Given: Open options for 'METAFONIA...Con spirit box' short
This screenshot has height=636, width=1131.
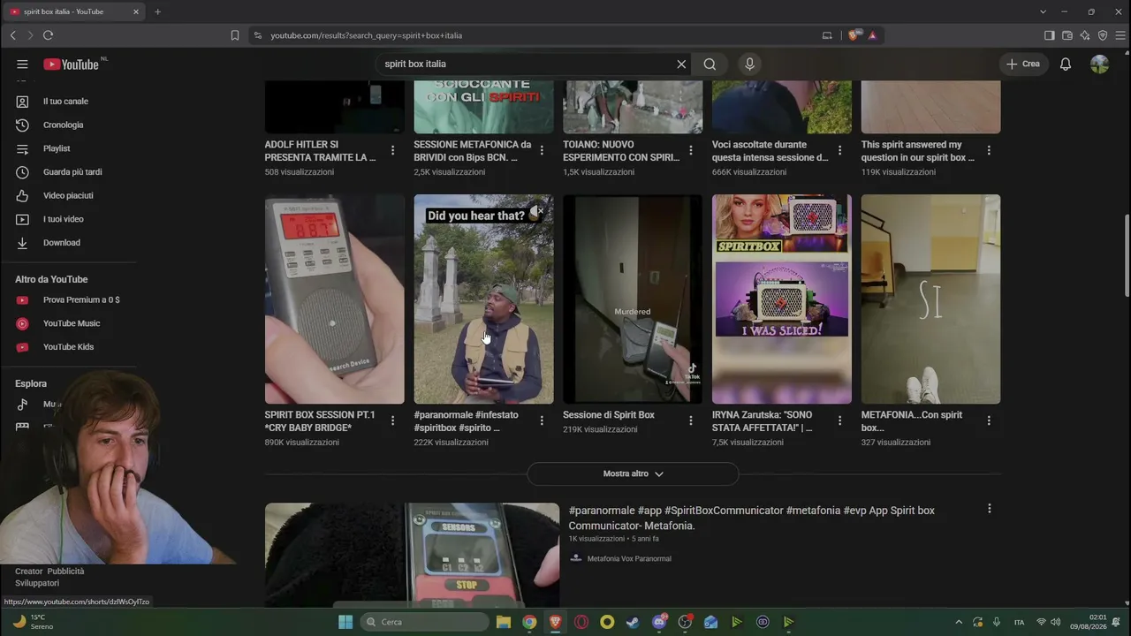Looking at the screenshot, I should point(989,421).
